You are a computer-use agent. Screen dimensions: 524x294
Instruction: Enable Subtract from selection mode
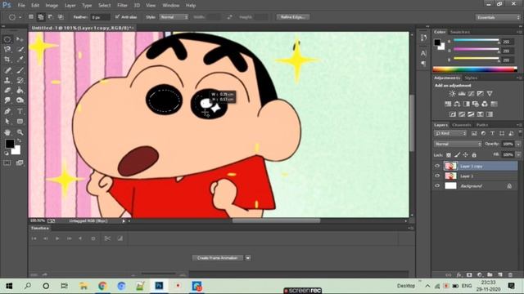(51, 16)
